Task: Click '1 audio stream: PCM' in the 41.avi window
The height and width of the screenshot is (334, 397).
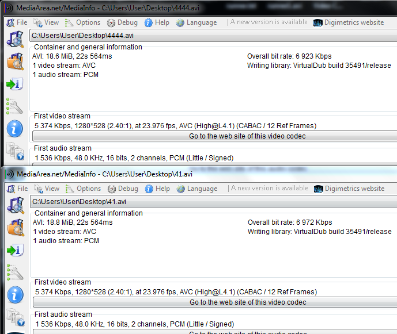Action: [x=66, y=240]
